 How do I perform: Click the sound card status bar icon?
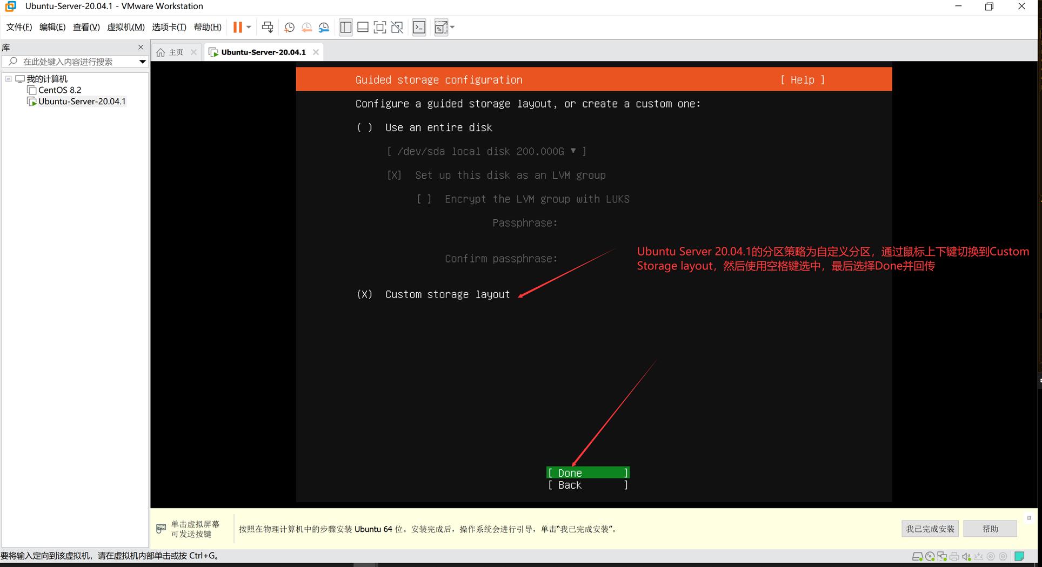coord(966,556)
